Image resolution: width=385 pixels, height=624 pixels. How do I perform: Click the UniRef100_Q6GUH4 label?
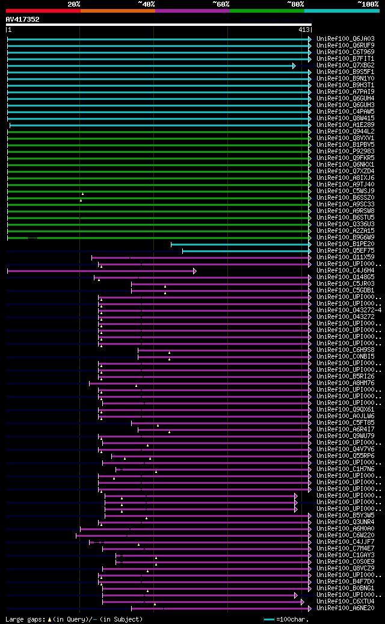[345, 98]
